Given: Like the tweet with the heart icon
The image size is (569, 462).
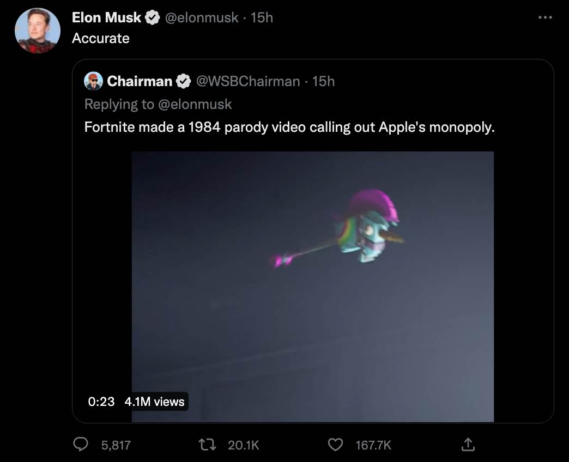Looking at the screenshot, I should point(335,445).
